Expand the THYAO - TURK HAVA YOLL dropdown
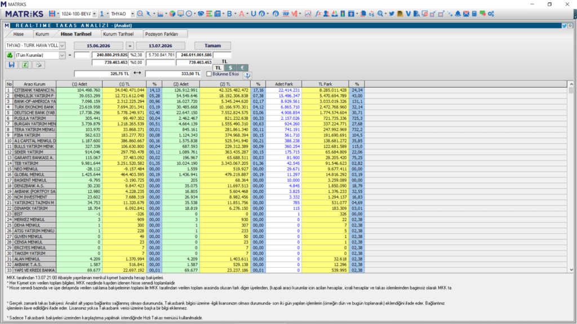This screenshot has height=324, width=577. tap(62, 46)
